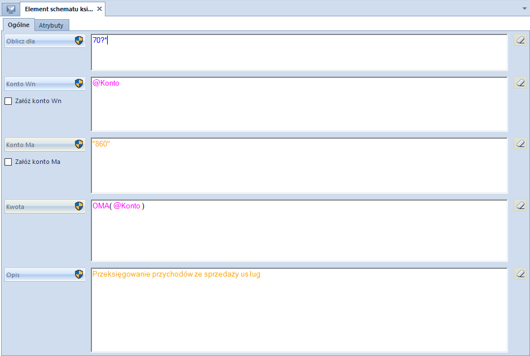Enable the Załóż konto Wn checkbox
Viewport: 530px width, 356px height.
[8, 101]
